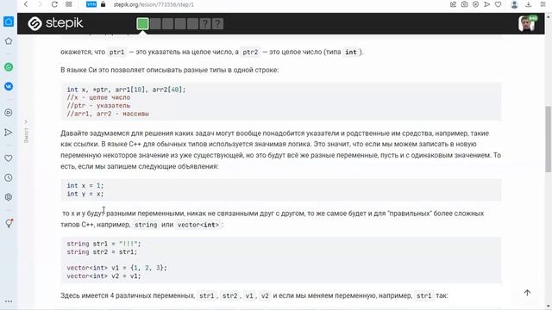
Task: Click code line 'int x, *ptr, arr1[10], arr2[40];'
Action: point(126,90)
